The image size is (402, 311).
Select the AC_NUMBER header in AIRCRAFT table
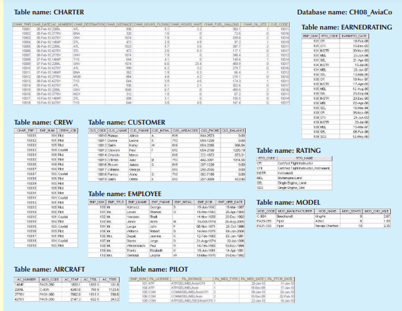pos(26,280)
